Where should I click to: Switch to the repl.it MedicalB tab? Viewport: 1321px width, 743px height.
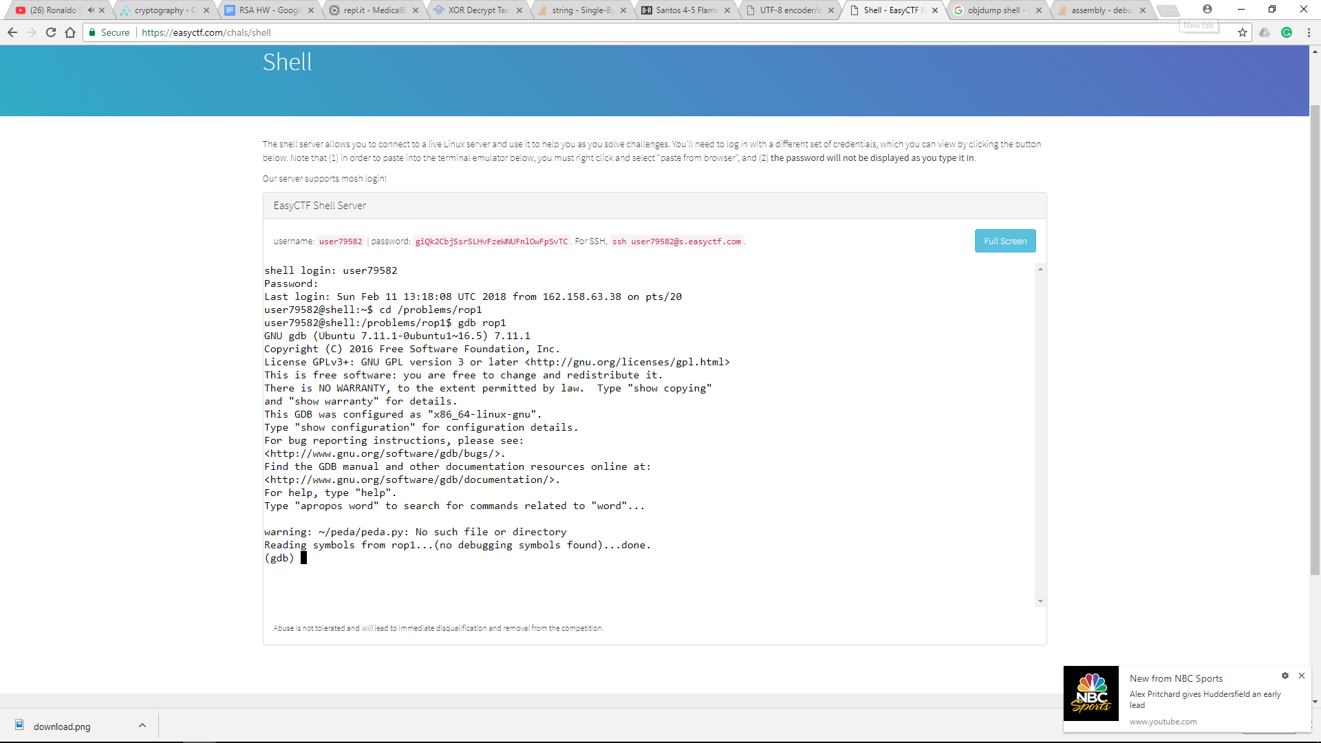pyautogui.click(x=374, y=10)
